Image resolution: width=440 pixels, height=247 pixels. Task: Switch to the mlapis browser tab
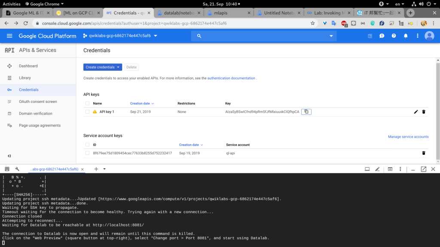(x=229, y=13)
